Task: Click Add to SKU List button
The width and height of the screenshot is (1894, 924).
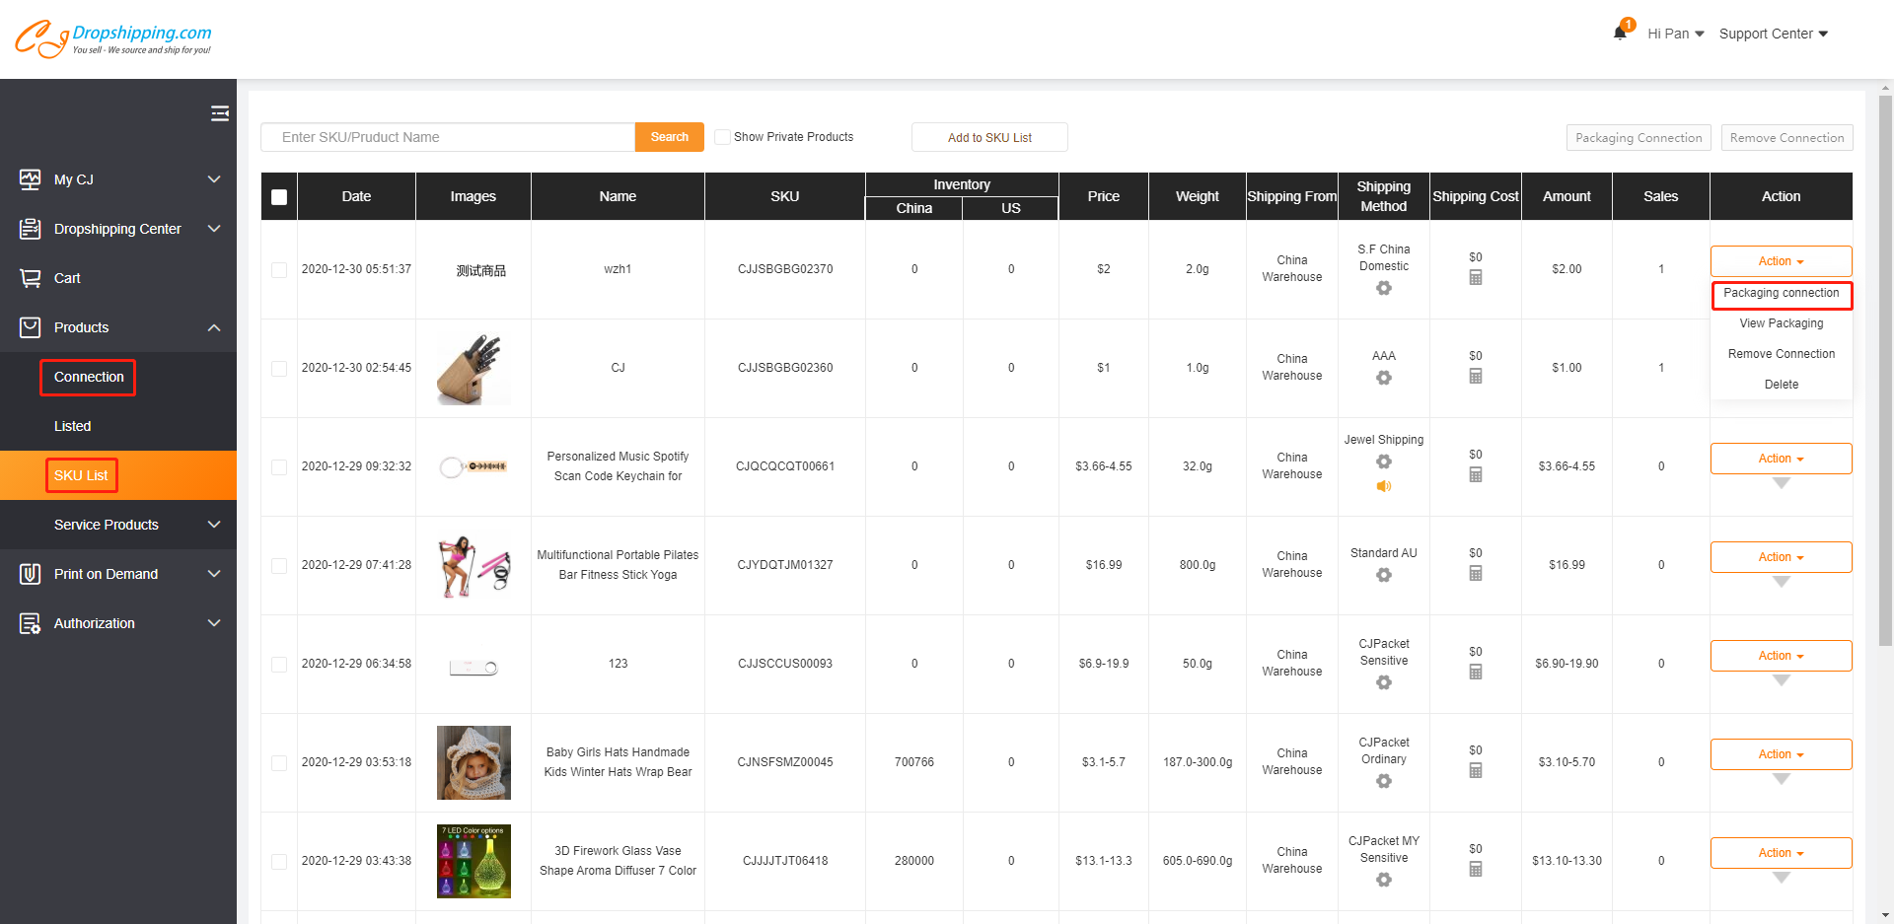Action: 988,138
